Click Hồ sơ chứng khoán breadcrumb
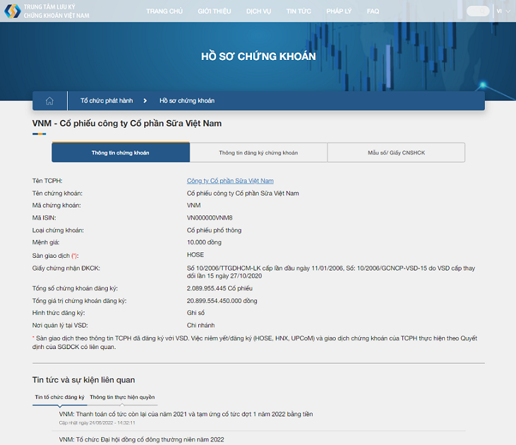Image resolution: width=516 pixels, height=445 pixels. click(187, 101)
